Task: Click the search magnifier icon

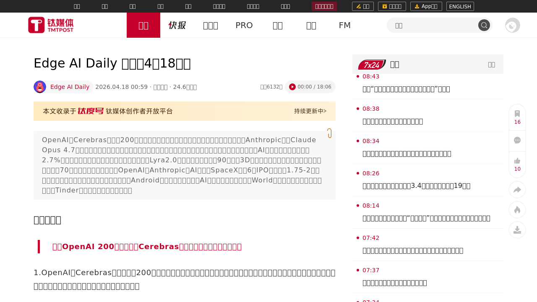Action: (x=484, y=25)
